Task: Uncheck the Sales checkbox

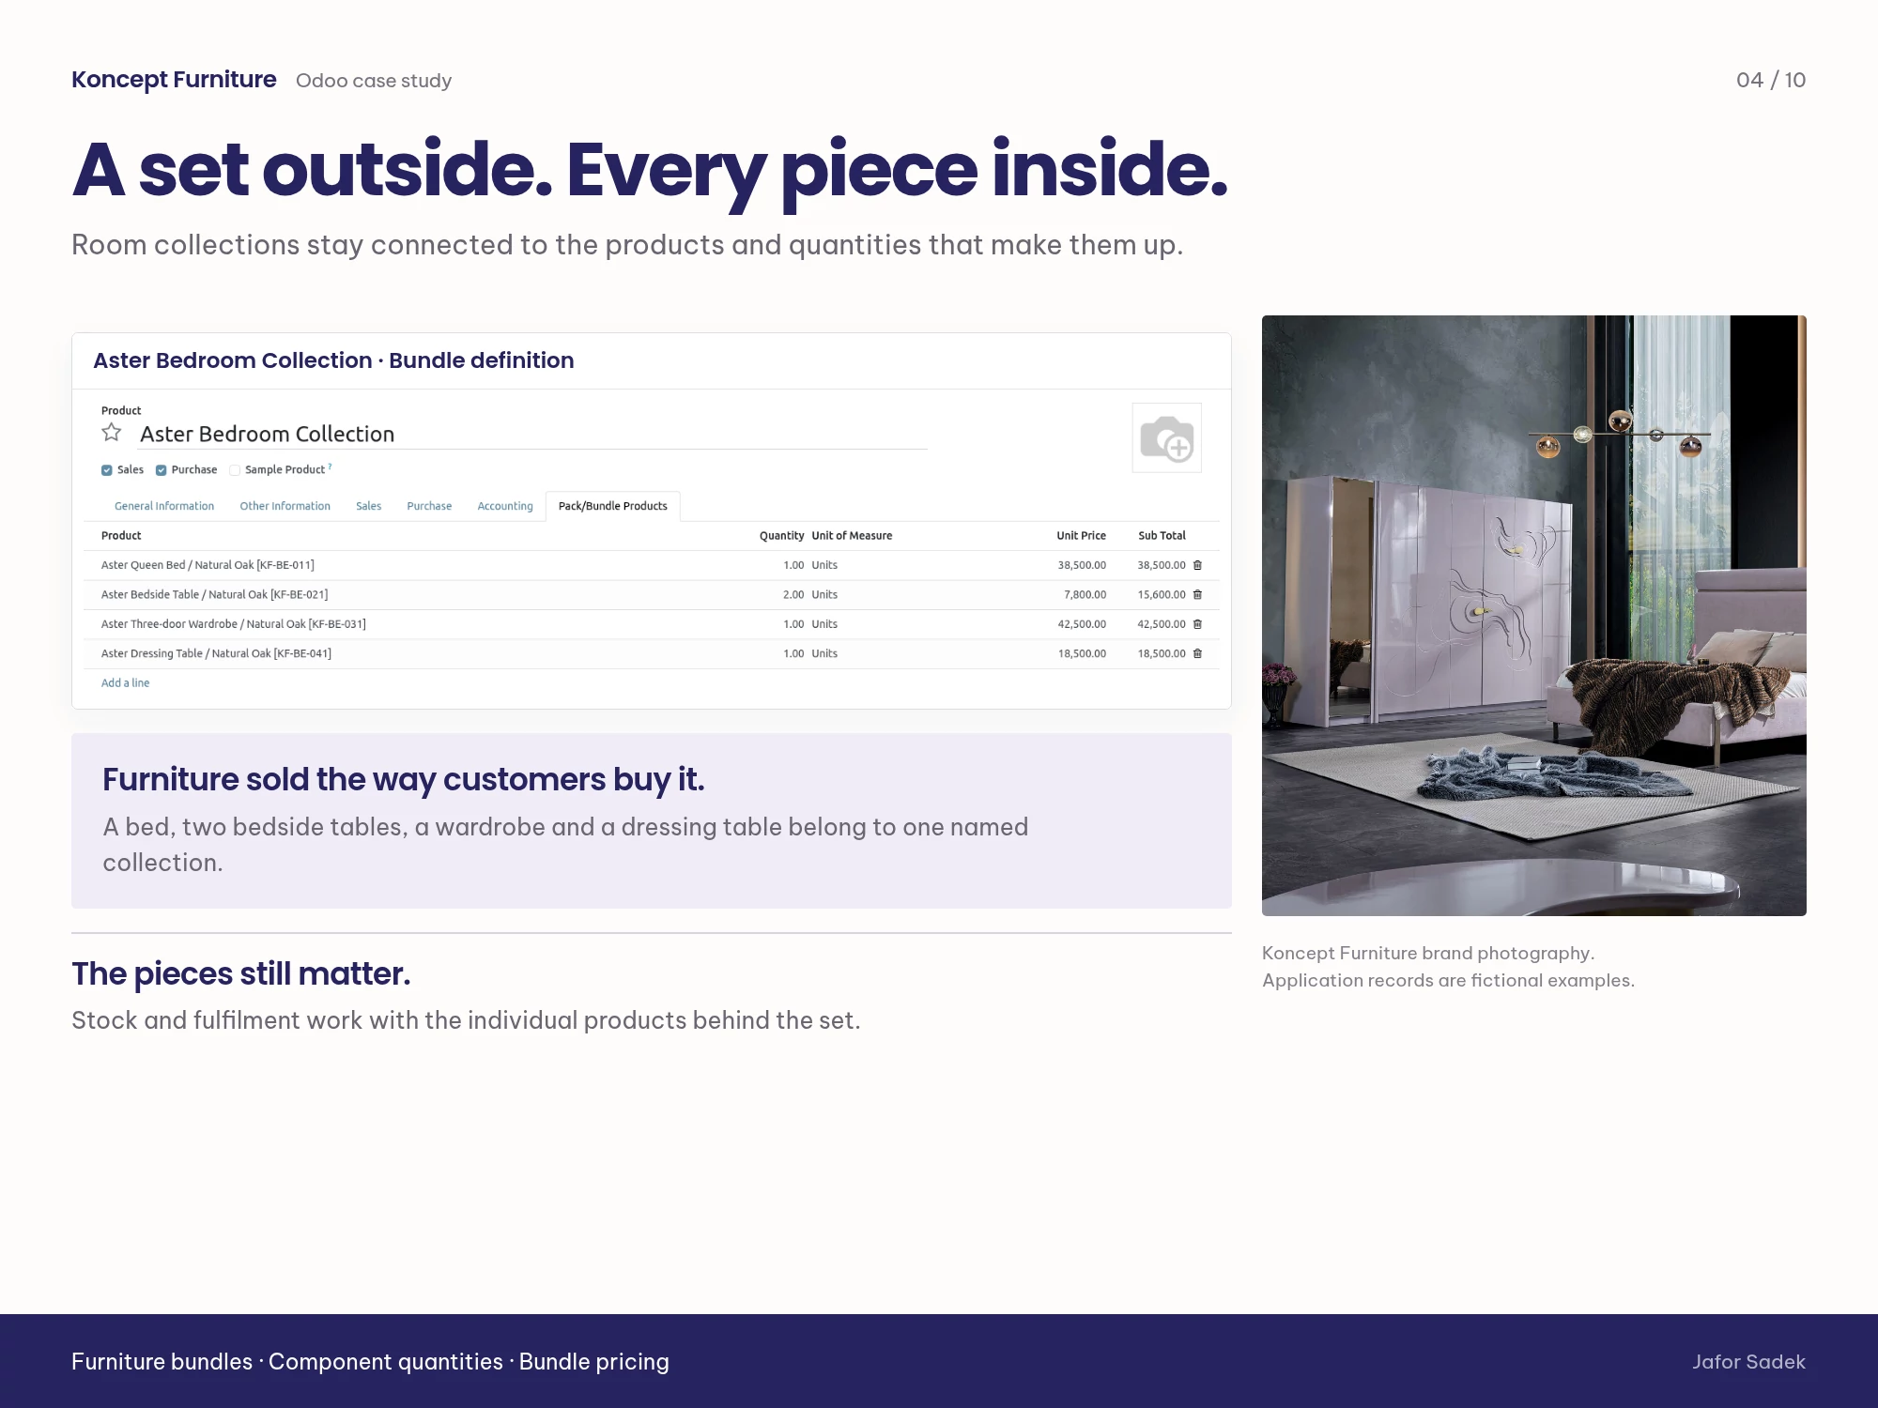Action: (107, 470)
